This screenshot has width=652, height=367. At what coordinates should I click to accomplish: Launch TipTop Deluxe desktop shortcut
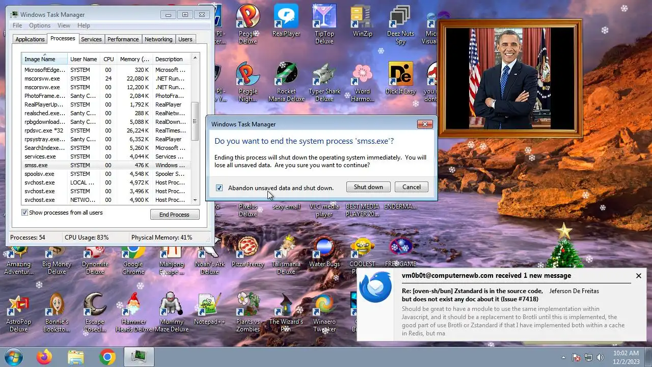pyautogui.click(x=324, y=23)
